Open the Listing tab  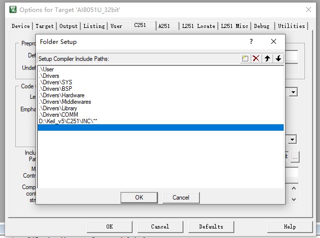94,26
